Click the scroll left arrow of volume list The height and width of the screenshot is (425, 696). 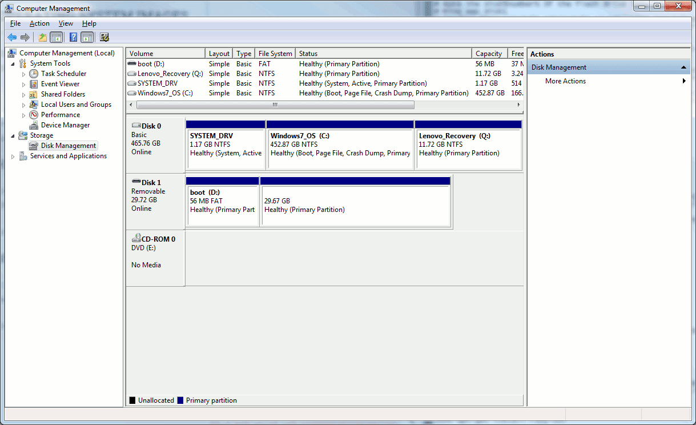click(x=131, y=105)
